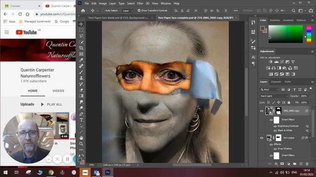Add a Brightness/Contrast adjustment icon
316x177 pixels.
[x=271, y=62]
